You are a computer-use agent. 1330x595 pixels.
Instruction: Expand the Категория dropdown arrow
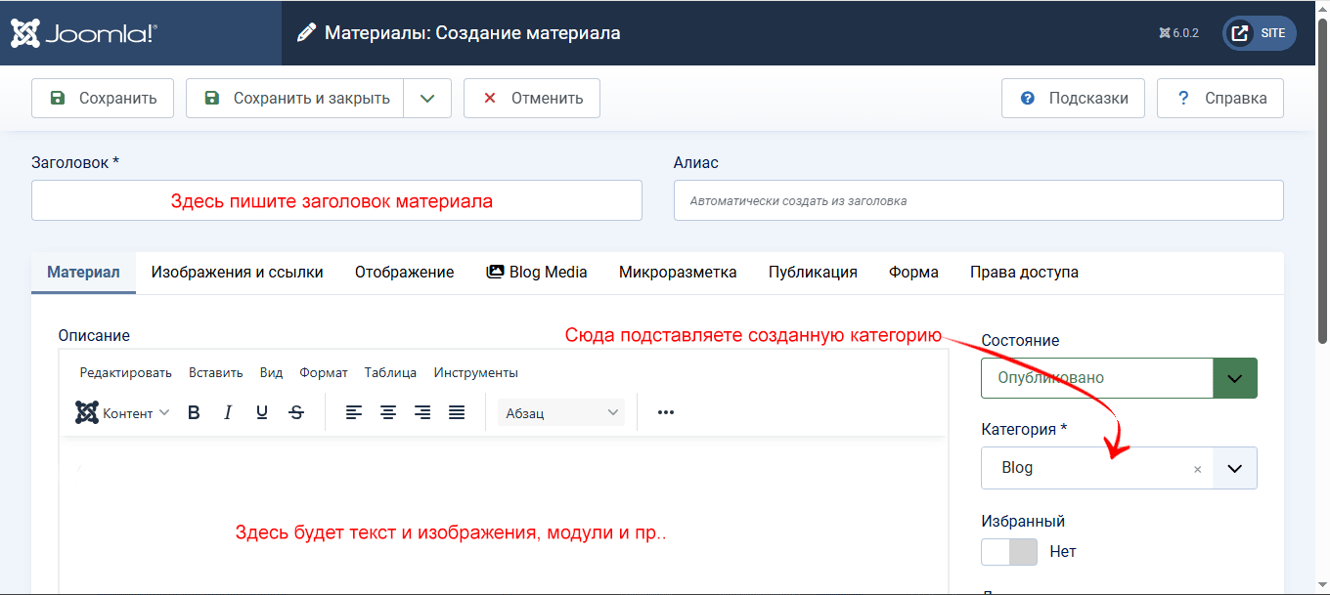pos(1235,468)
